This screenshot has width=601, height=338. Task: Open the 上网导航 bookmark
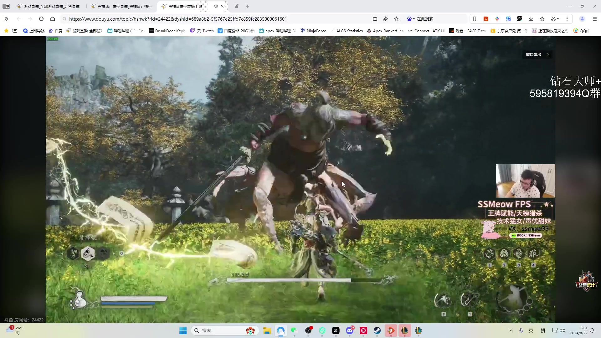pyautogui.click(x=34, y=31)
